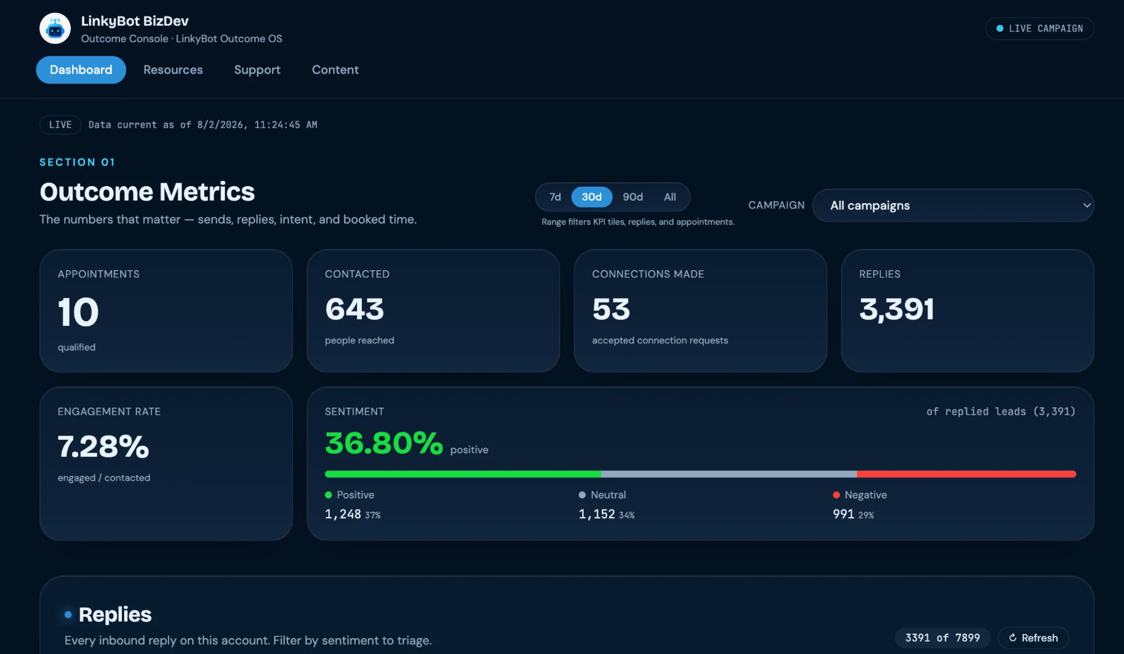The image size is (1124, 654).
Task: Click the campaign dropdown chevron arrow
Action: [x=1087, y=205]
